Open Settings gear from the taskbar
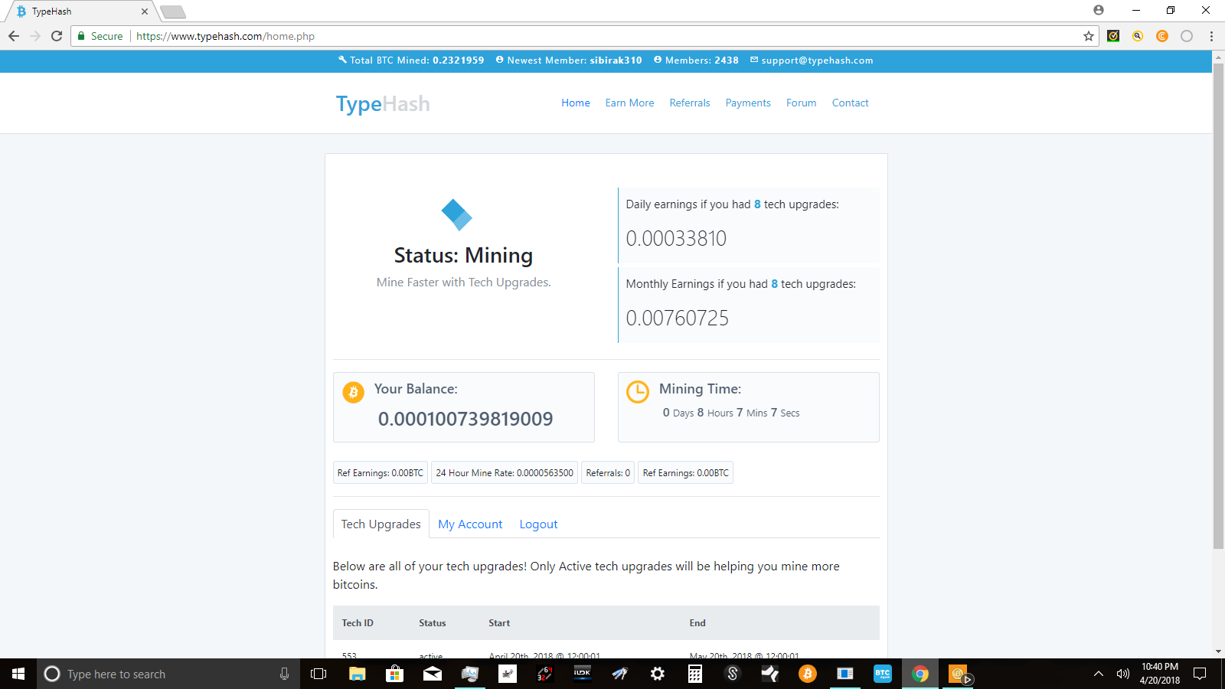Screen dimensions: 1225x689 pyautogui.click(x=658, y=674)
